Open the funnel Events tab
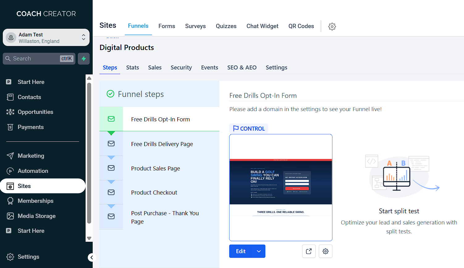464x268 pixels. pyautogui.click(x=209, y=68)
